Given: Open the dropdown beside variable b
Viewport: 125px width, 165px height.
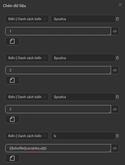Looking at the screenshot, I should [27, 136].
